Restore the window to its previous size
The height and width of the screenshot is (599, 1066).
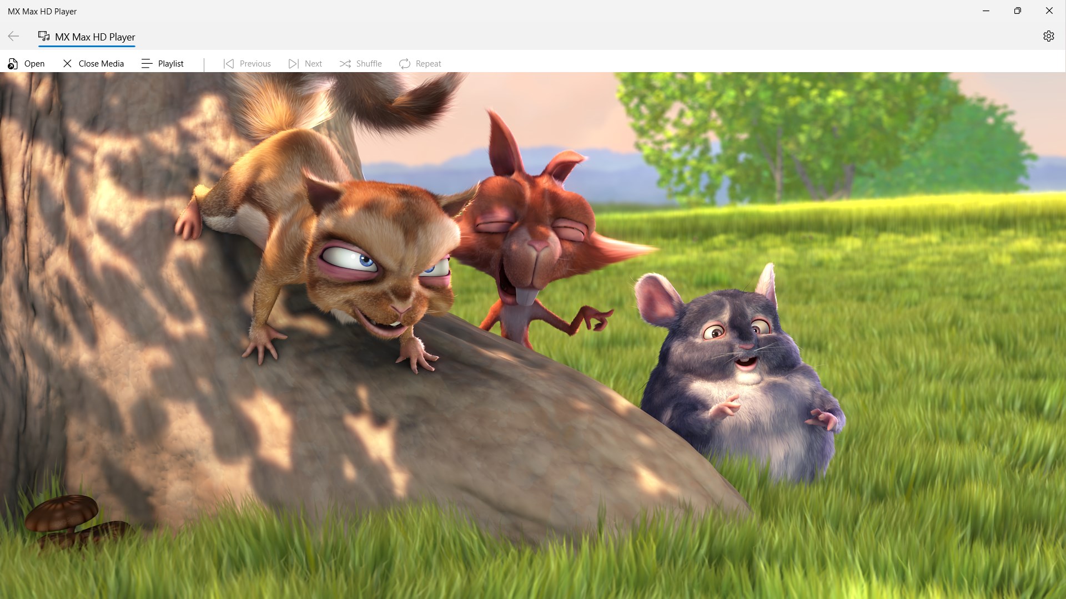1018,11
